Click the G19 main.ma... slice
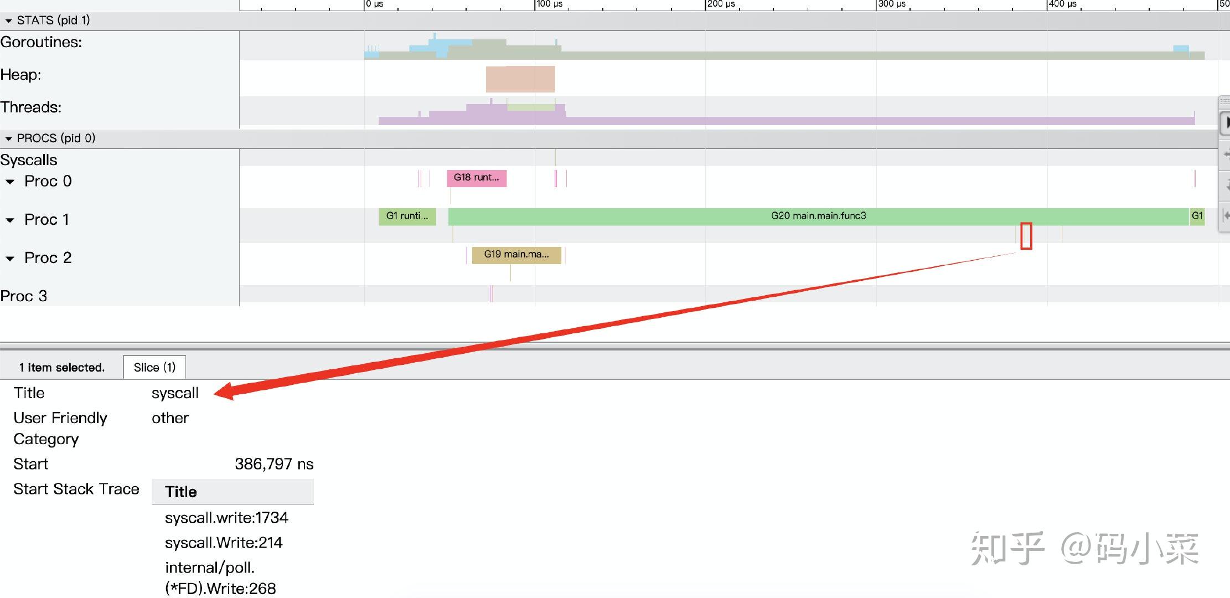Image resolution: width=1230 pixels, height=598 pixels. click(x=516, y=255)
